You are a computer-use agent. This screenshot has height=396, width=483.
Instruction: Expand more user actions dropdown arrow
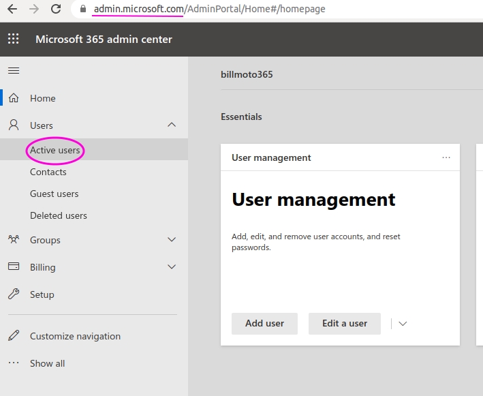(403, 324)
